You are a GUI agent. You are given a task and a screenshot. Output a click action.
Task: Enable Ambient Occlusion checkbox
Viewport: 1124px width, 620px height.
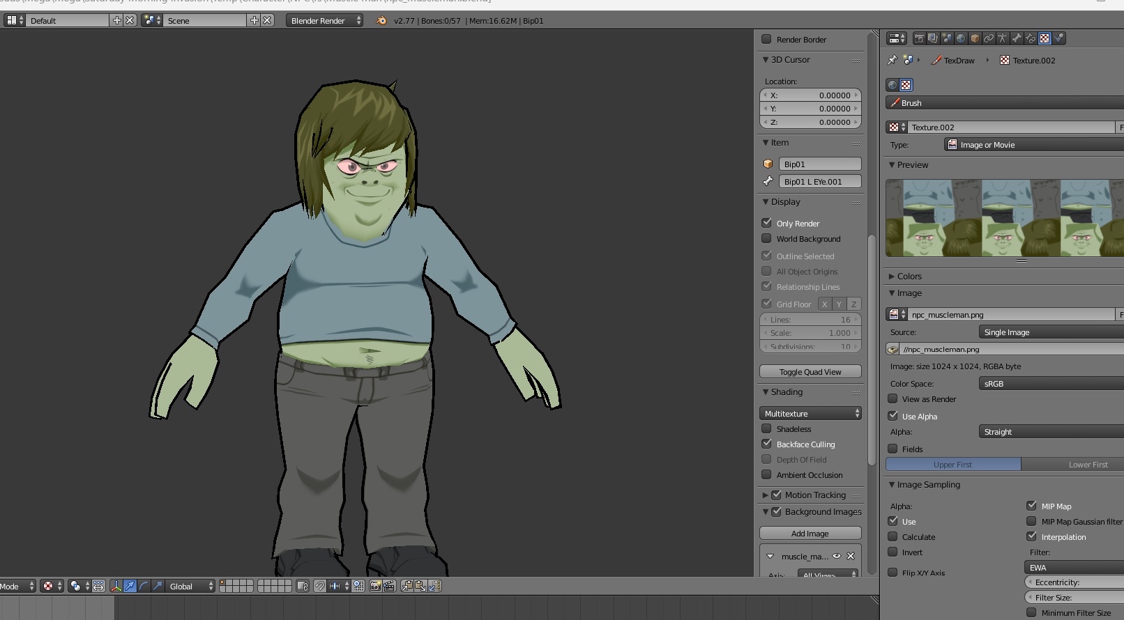766,474
